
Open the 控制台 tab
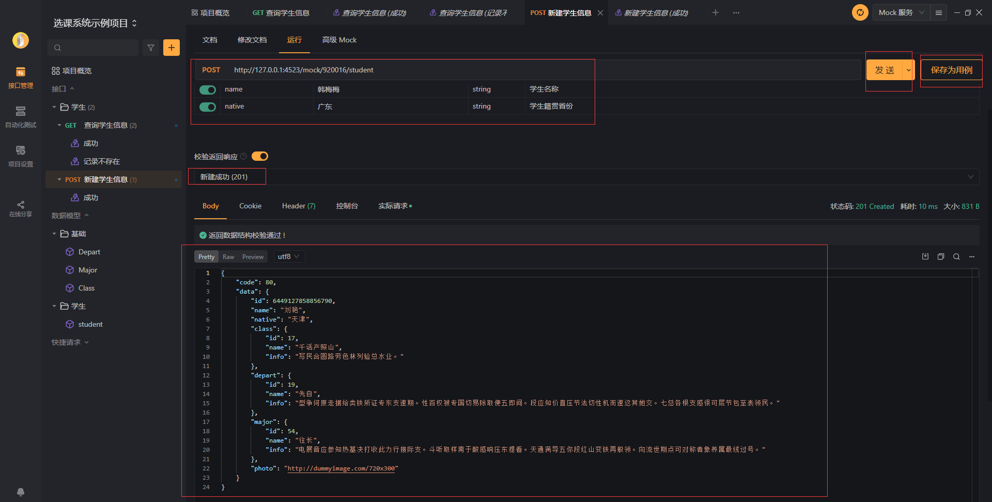coord(347,206)
